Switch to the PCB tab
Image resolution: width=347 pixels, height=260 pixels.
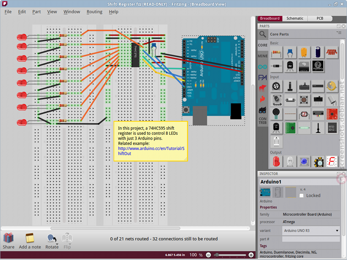click(320, 18)
